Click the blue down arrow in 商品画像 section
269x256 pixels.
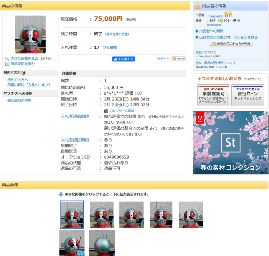[61, 194]
